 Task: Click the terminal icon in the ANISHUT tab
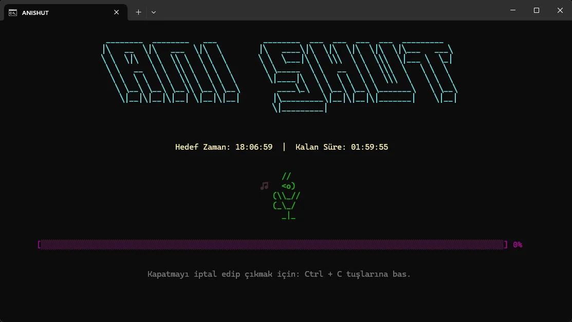[13, 13]
